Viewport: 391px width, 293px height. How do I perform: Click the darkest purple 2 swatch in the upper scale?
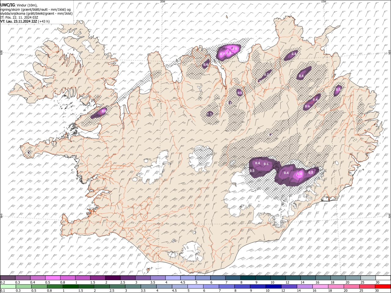(113, 278)
